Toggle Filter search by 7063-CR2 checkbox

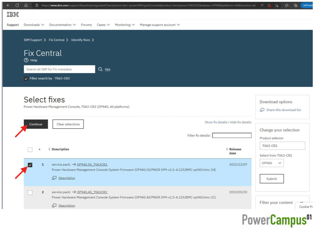pyautogui.click(x=26, y=79)
